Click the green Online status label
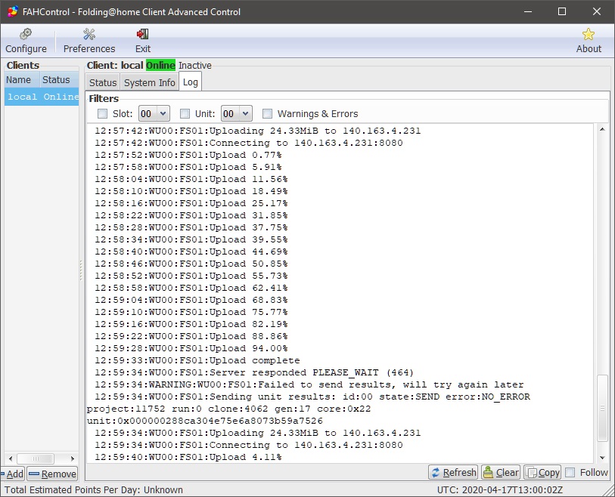This screenshot has width=615, height=497. tap(160, 65)
